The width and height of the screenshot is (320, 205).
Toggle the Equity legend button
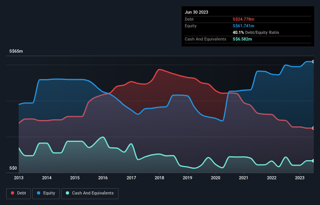(46, 193)
